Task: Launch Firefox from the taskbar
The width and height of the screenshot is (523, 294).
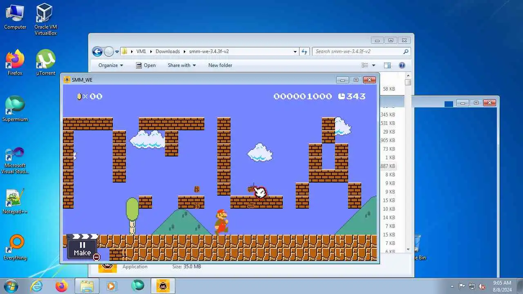Action: 62,286
